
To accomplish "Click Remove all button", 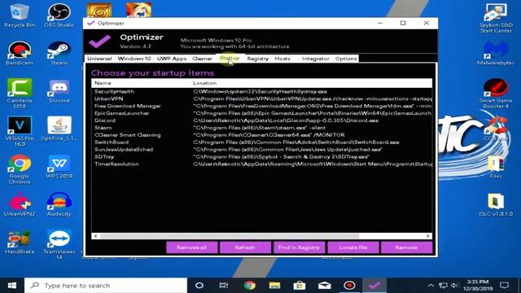I will [192, 247].
